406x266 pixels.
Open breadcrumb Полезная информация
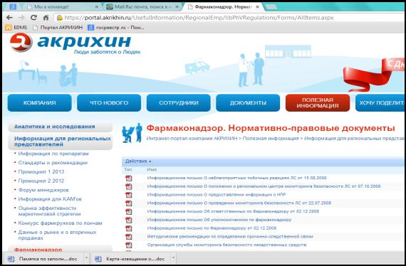[271, 138]
